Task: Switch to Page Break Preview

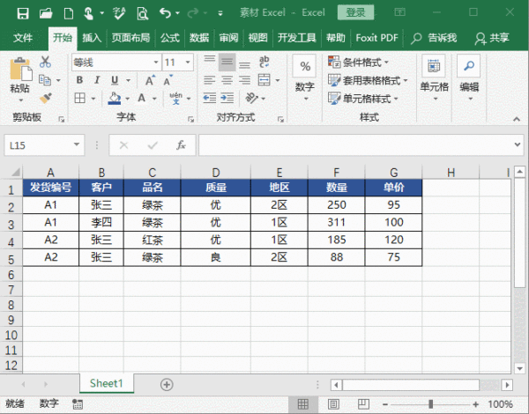Action: (363, 403)
